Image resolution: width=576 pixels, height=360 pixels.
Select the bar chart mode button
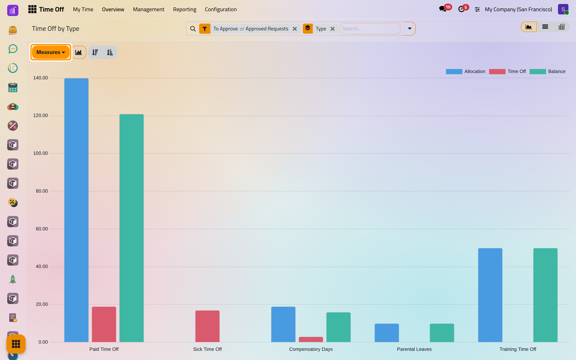pos(79,52)
